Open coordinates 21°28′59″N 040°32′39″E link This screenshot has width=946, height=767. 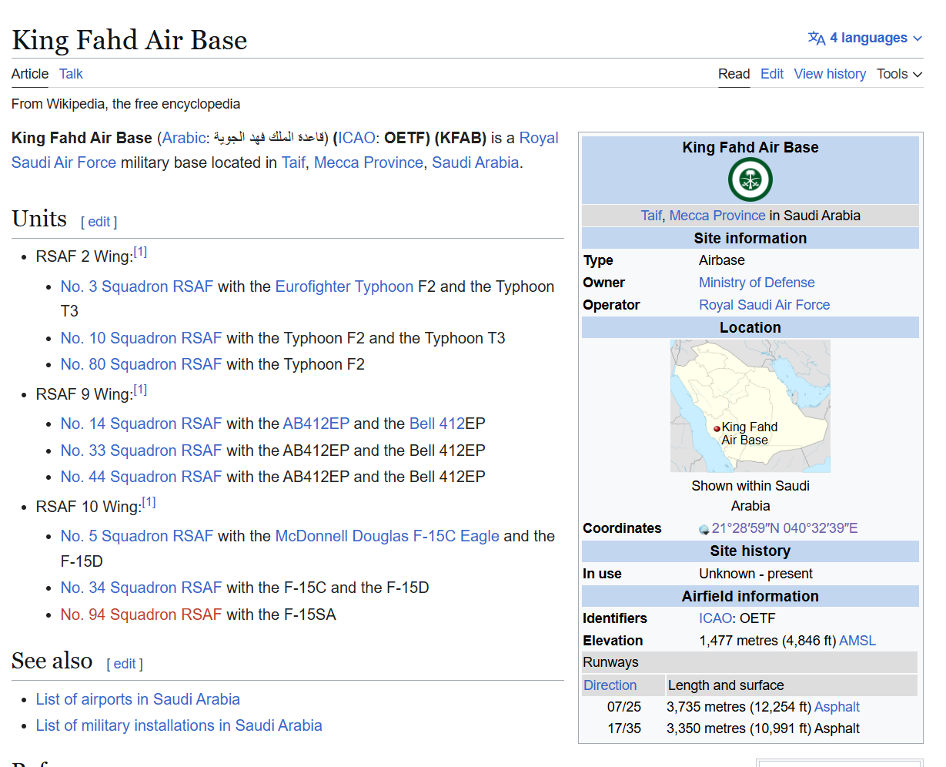(784, 528)
